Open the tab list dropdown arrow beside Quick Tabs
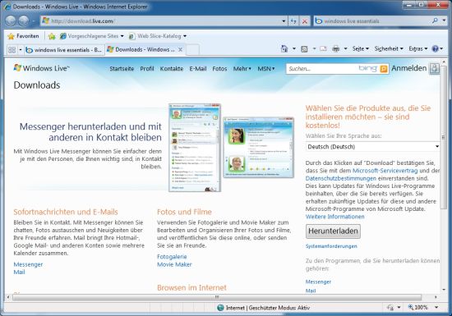 (21, 50)
